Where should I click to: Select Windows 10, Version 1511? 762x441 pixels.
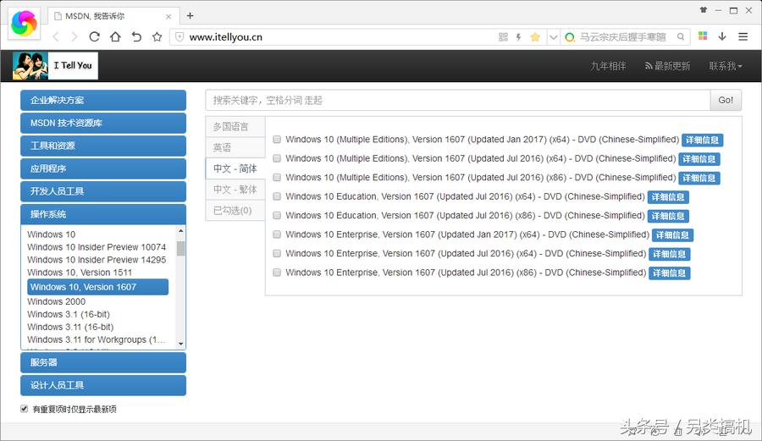[80, 272]
